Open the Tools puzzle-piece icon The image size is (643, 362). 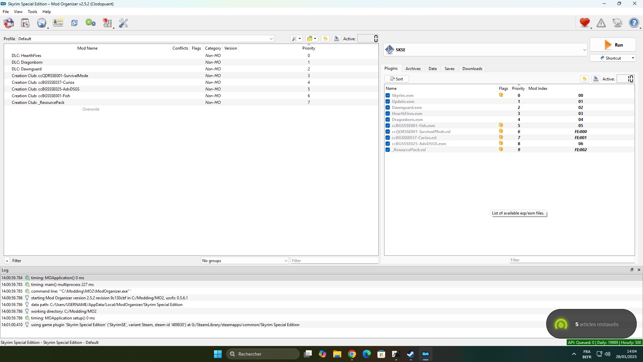point(108,23)
